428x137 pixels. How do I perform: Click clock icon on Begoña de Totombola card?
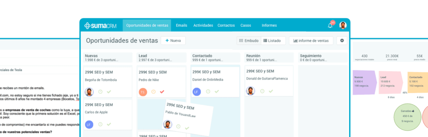[x=100, y=92]
